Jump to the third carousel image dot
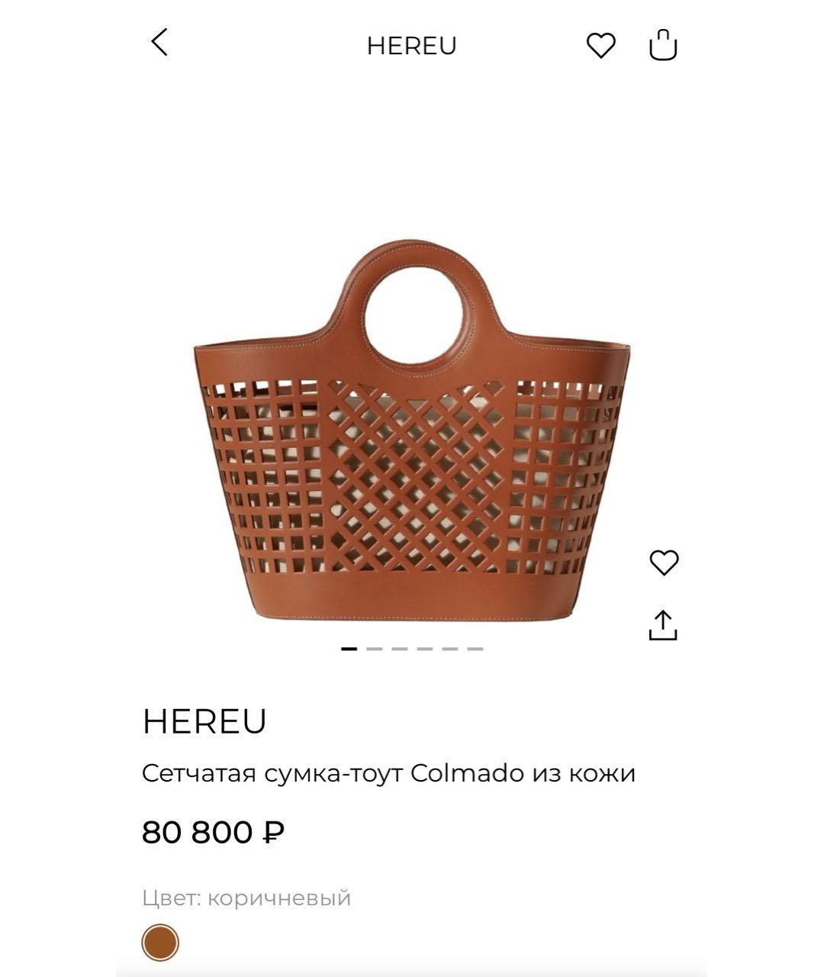Image resolution: width=824 pixels, height=977 pixels. [399, 649]
